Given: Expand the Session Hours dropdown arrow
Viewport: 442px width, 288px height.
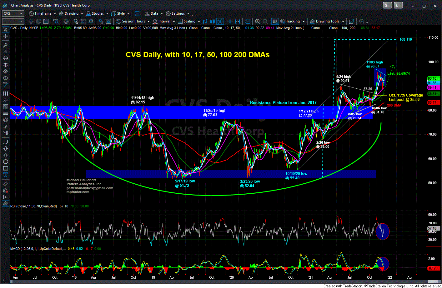Looking at the screenshot, I should pos(148,22).
